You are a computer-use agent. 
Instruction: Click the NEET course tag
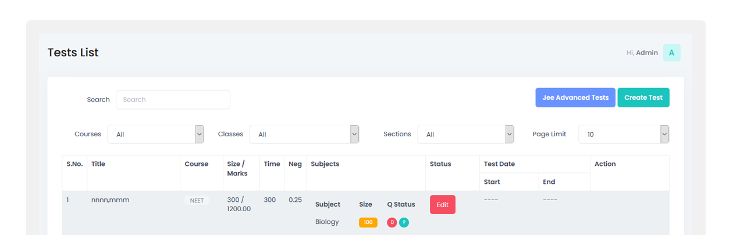point(197,200)
